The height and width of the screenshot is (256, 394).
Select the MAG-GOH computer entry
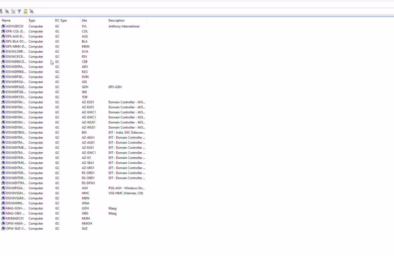pyautogui.click(x=14, y=208)
